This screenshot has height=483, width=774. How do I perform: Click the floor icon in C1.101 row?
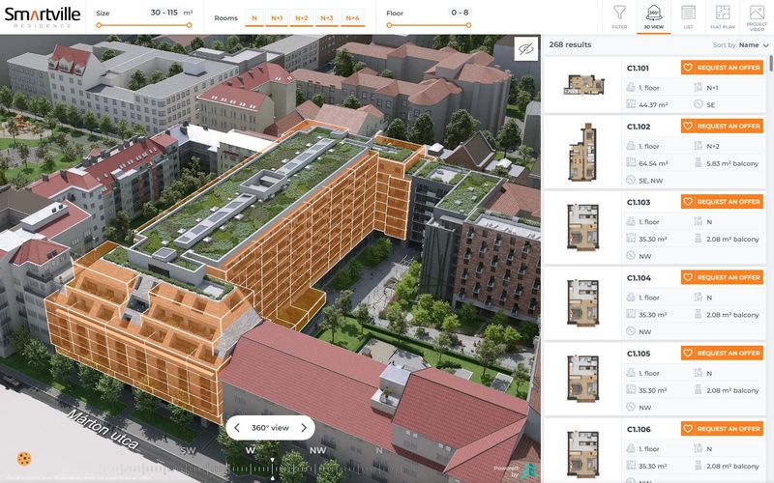click(x=631, y=87)
